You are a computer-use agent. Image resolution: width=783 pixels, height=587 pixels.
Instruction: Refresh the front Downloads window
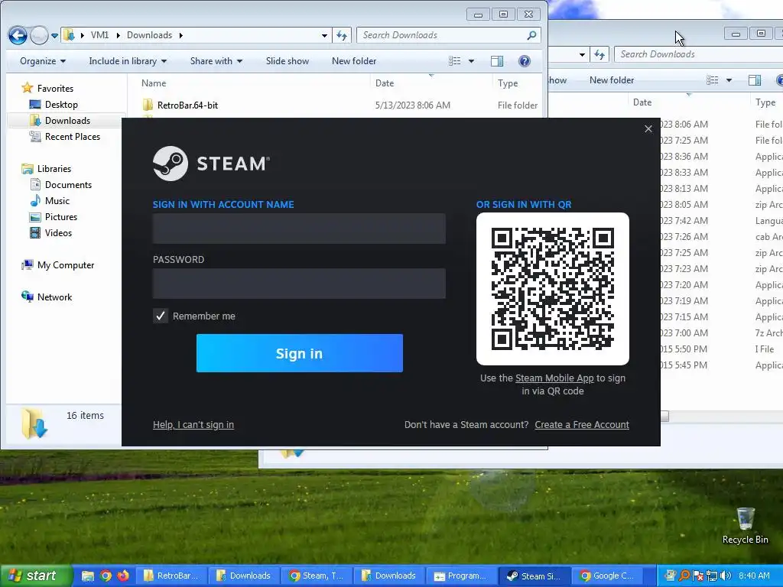(x=342, y=35)
